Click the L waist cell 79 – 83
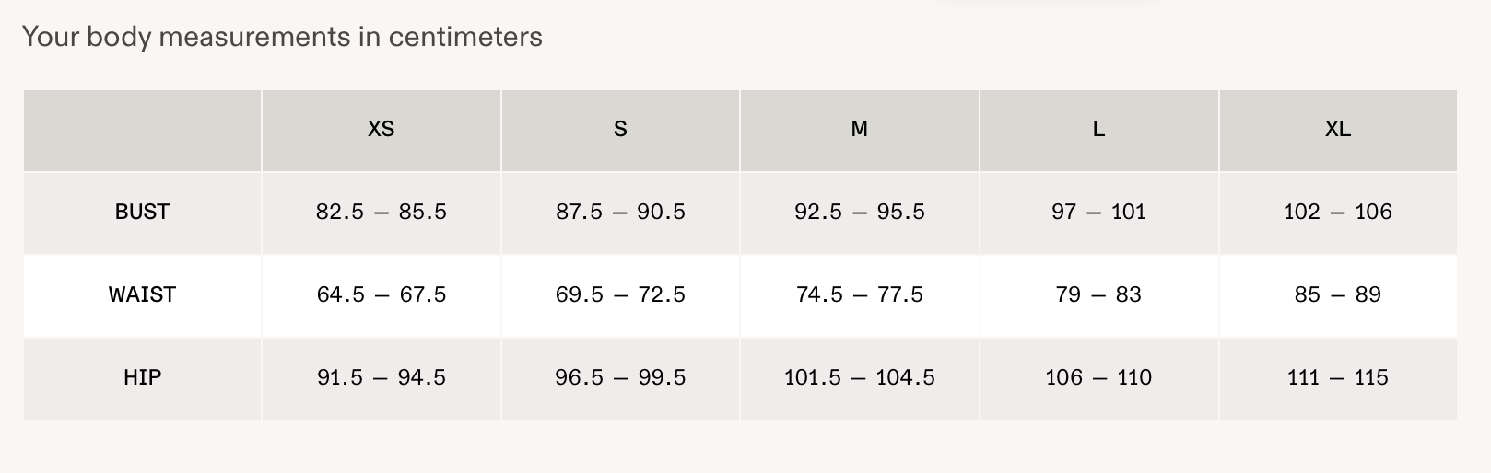The image size is (1491, 473). (1098, 295)
